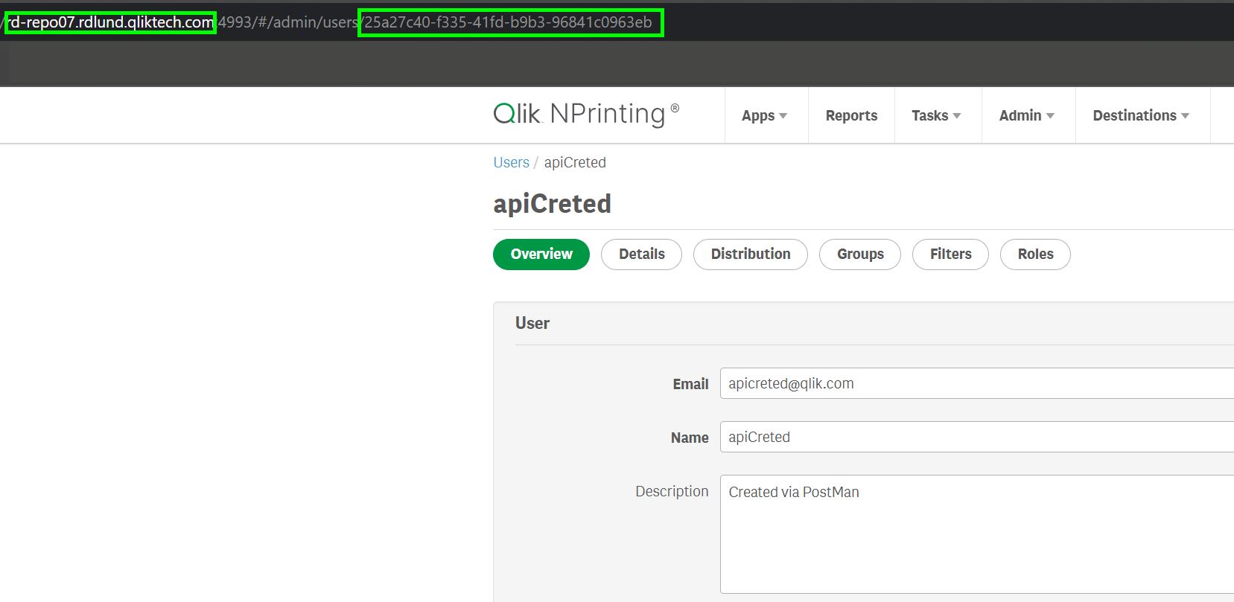This screenshot has height=602, width=1234.
Task: Click the Name field label
Action: tap(690, 438)
